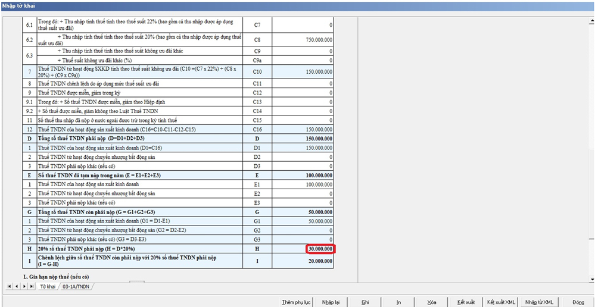Go to first sheet navigation arrow
Viewport: 595px width, 307px height.
(x=9, y=287)
